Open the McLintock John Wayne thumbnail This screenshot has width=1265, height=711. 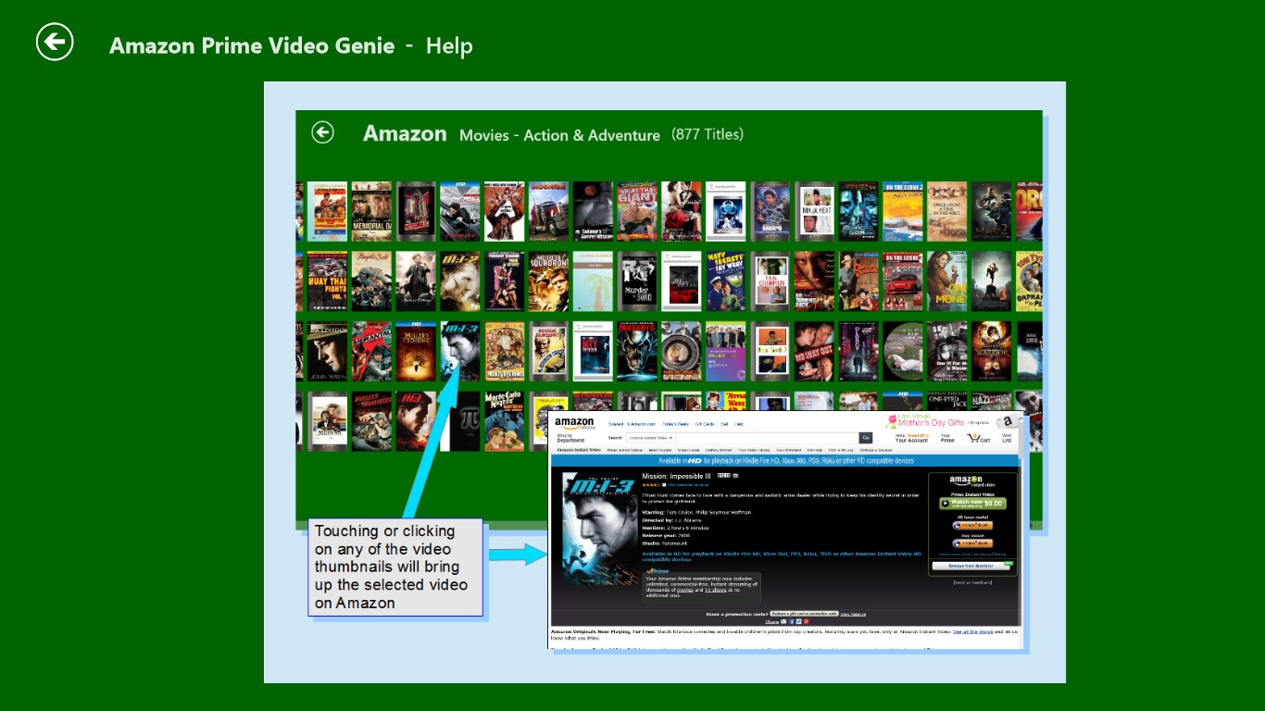tap(327, 352)
